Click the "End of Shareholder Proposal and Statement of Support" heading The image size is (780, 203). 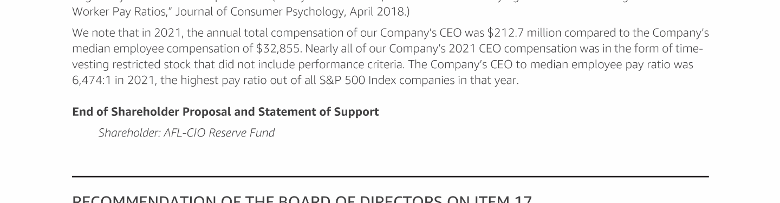225,112
